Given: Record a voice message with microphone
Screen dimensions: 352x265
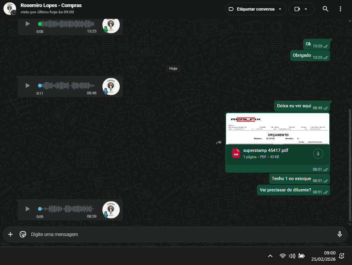Looking at the screenshot, I should (339, 234).
